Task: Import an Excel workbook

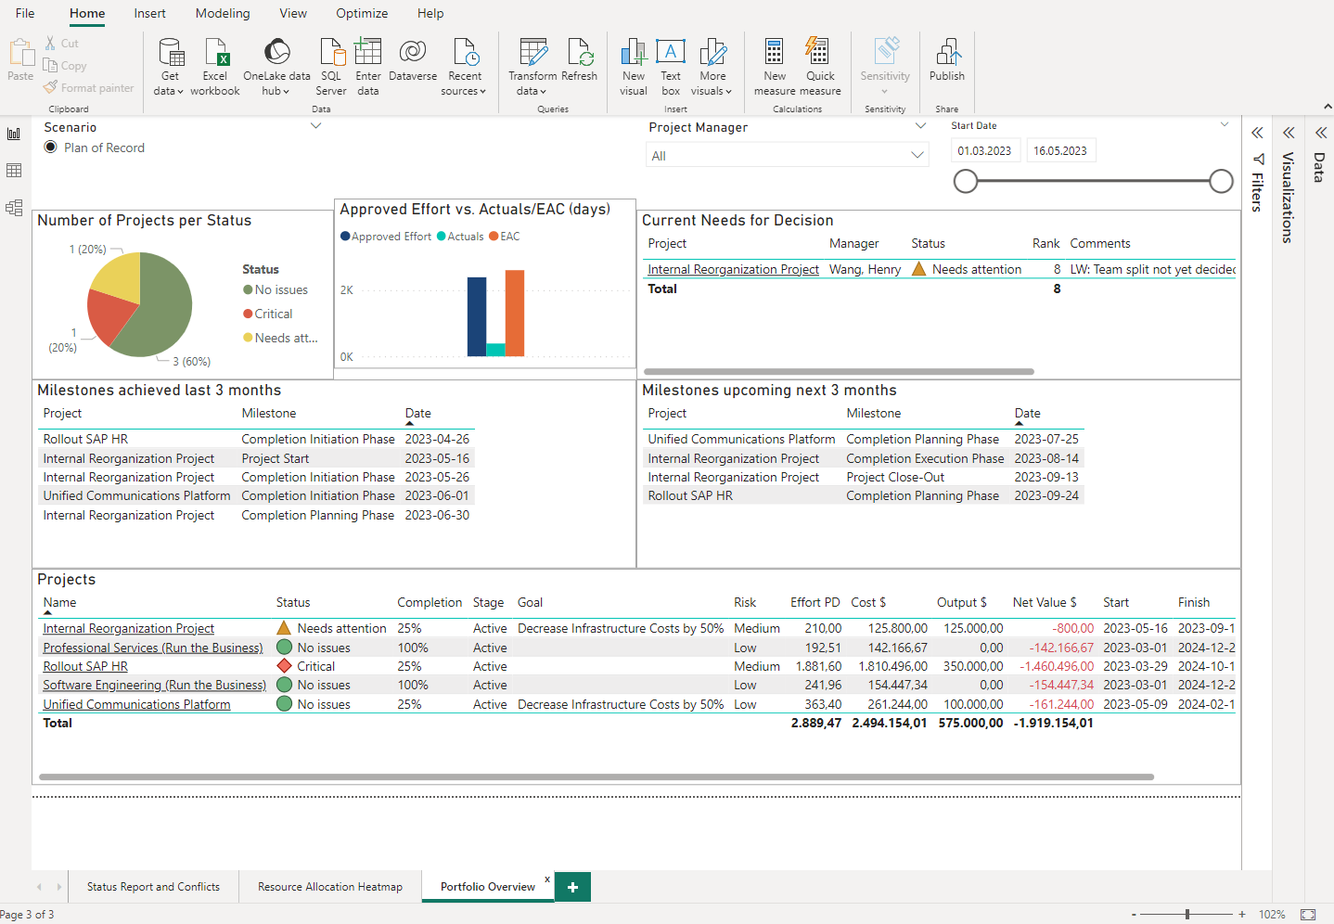Action: 215,66
